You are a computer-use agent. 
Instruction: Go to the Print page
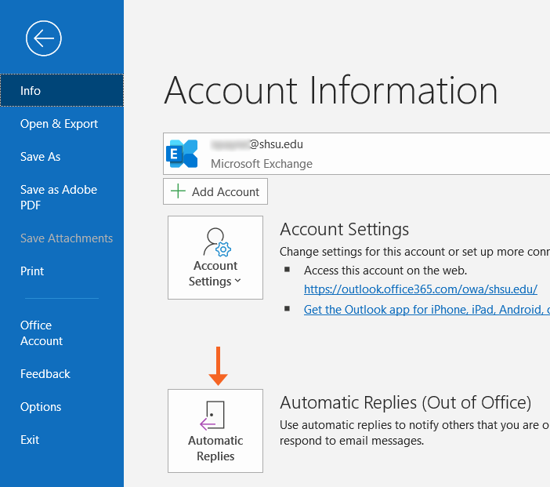tap(32, 271)
